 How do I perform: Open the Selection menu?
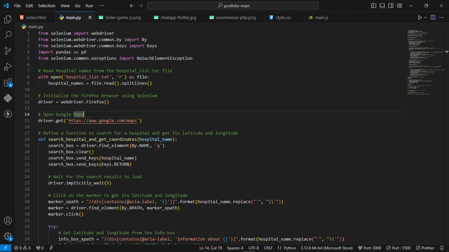pos(47,6)
